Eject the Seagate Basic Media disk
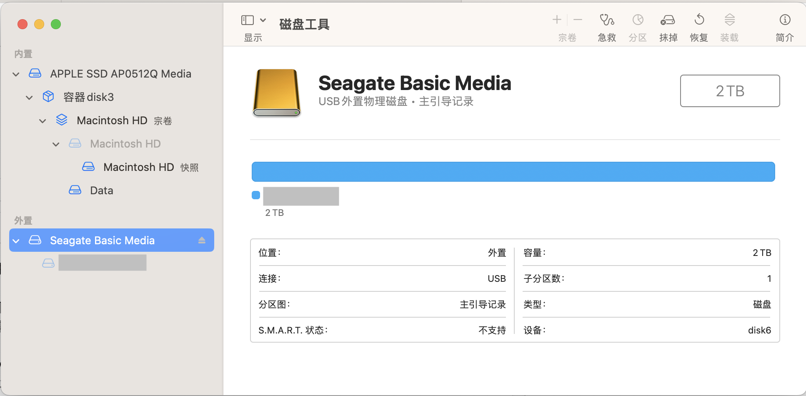Viewport: 806px width, 396px height. coord(202,240)
